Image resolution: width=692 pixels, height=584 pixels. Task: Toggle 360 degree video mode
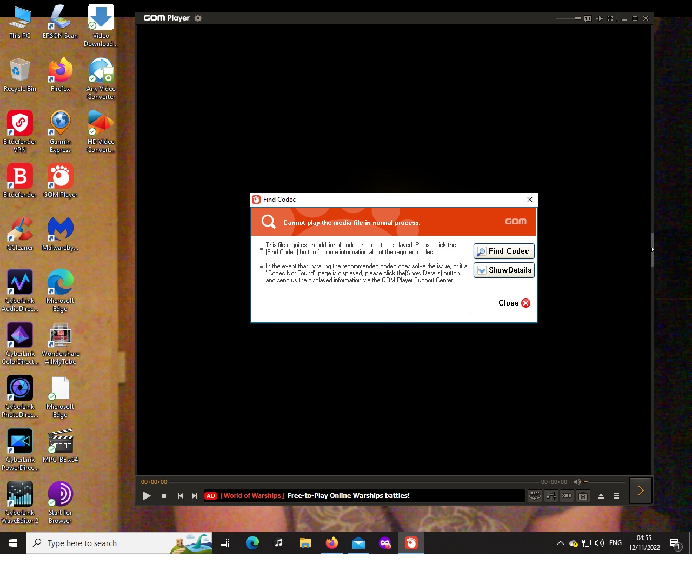coord(535,496)
